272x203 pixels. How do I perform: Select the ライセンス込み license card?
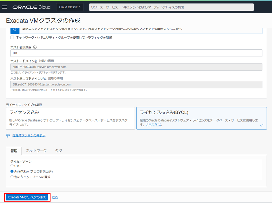[70, 118]
